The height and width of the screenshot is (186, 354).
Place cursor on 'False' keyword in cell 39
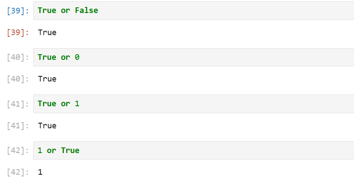tap(86, 10)
